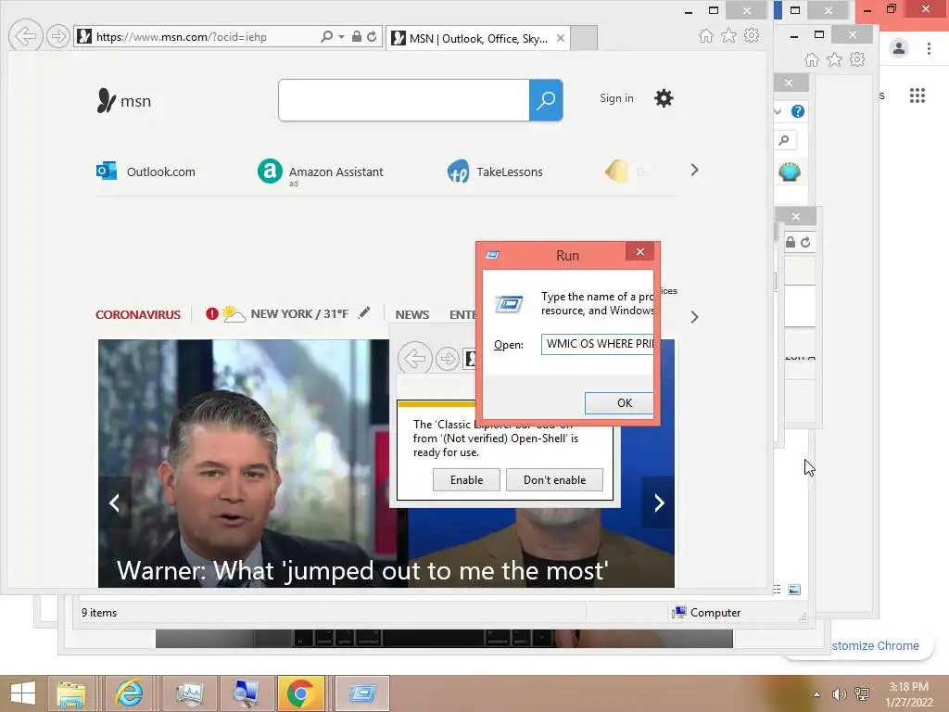The height and width of the screenshot is (712, 949).
Task: Open the CORONAVIRUS news section
Action: click(138, 315)
